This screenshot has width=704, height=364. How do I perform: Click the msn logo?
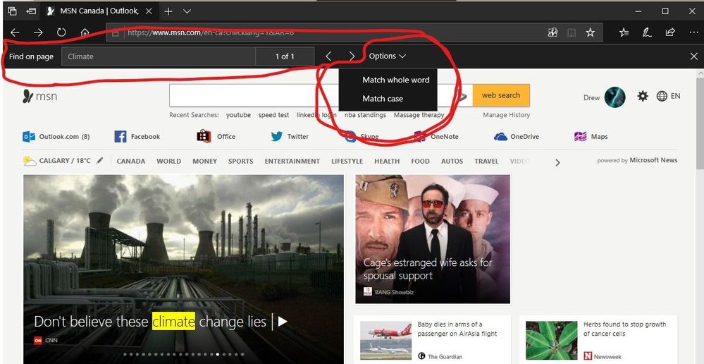pos(39,96)
